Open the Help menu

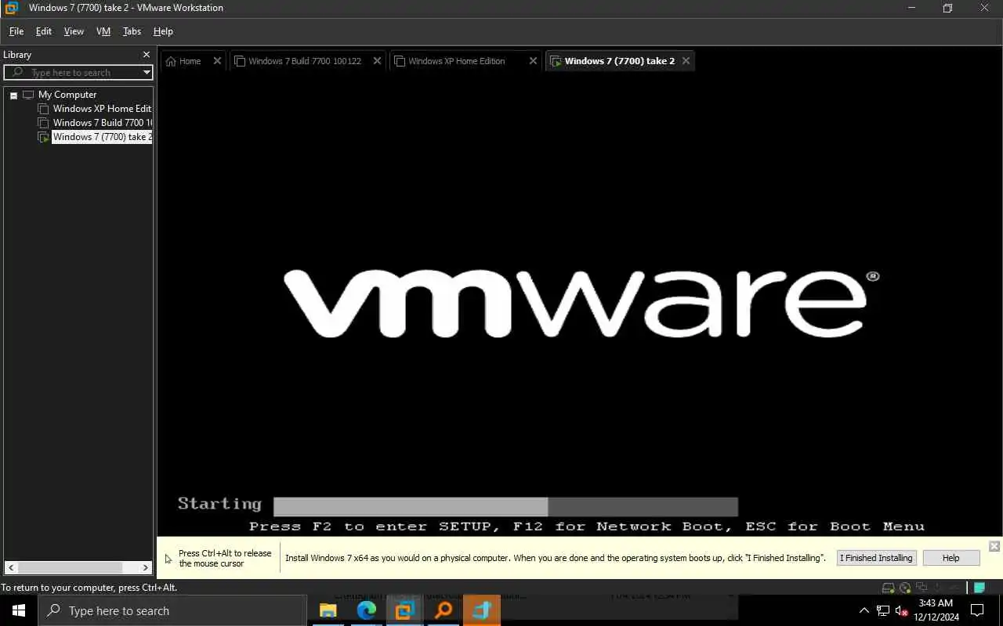[x=163, y=31]
